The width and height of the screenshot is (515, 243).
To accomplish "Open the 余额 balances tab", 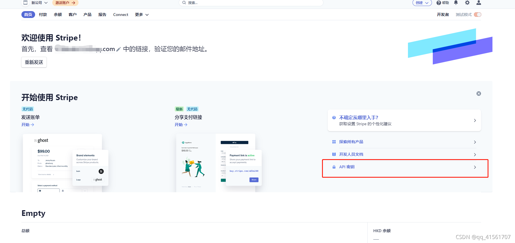I will click(58, 15).
